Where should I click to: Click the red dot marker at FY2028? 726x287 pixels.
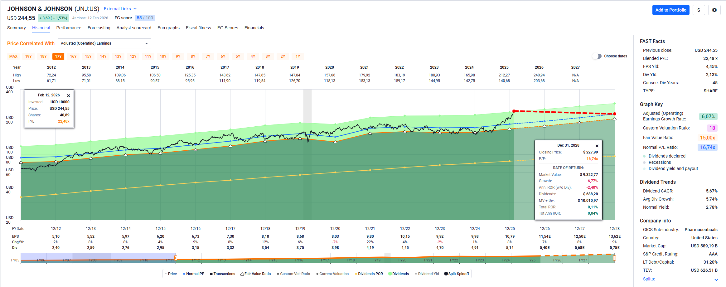(614, 114)
